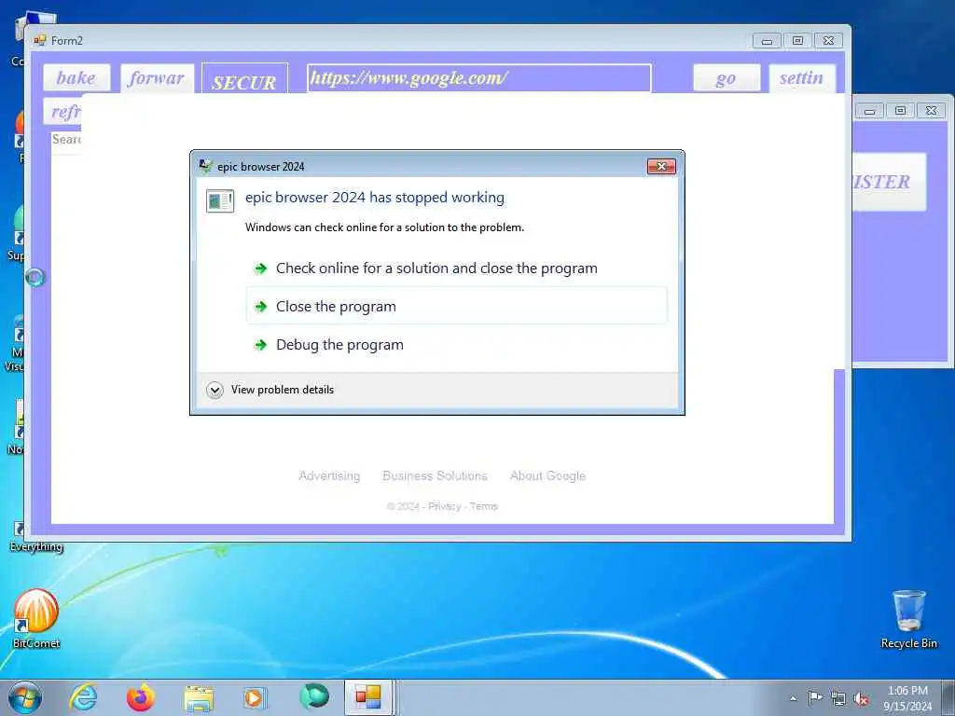Viewport: 955px width, 716px height.
Task: Close the Form2 window
Action: [x=828, y=41]
